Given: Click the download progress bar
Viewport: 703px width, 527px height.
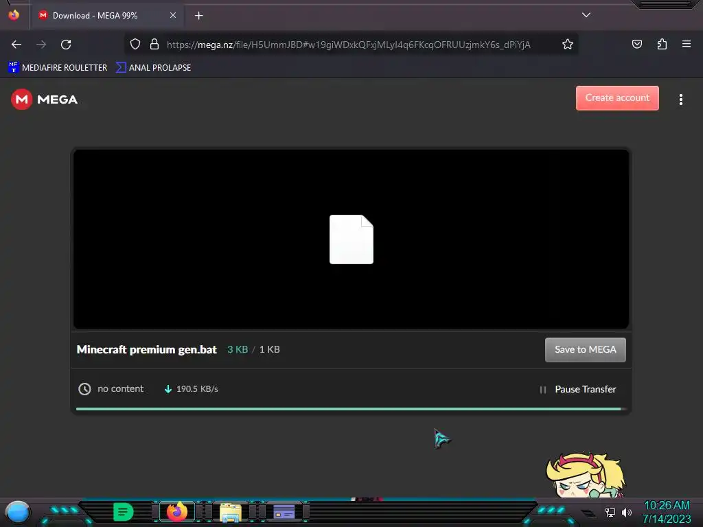Looking at the screenshot, I should click(x=351, y=409).
